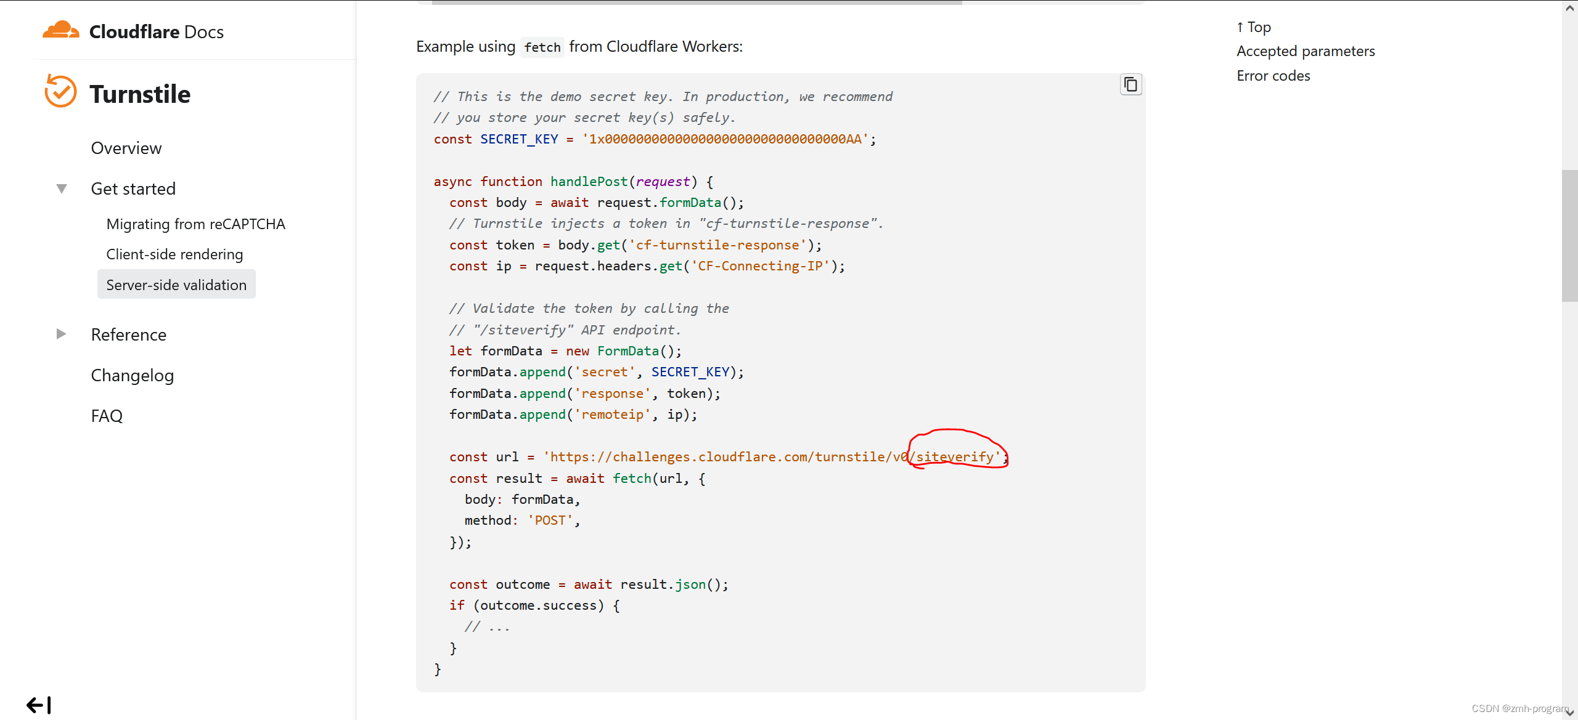
Task: Click the scroll-up chevron at top right
Action: click(1568, 8)
